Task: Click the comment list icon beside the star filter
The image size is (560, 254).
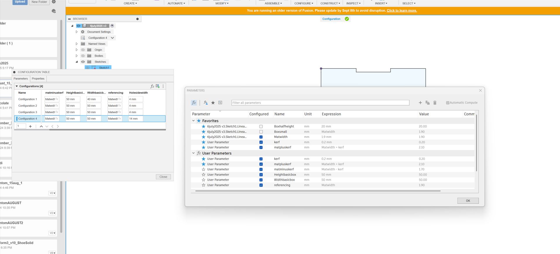Action: 220,103
